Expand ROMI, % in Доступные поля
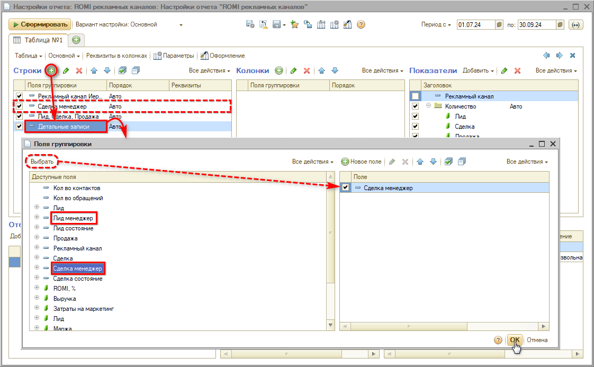594x367 pixels. (37, 288)
